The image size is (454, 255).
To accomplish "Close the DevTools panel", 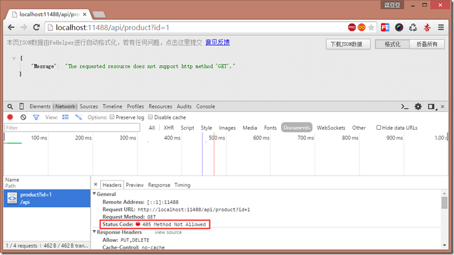I will (x=443, y=106).
